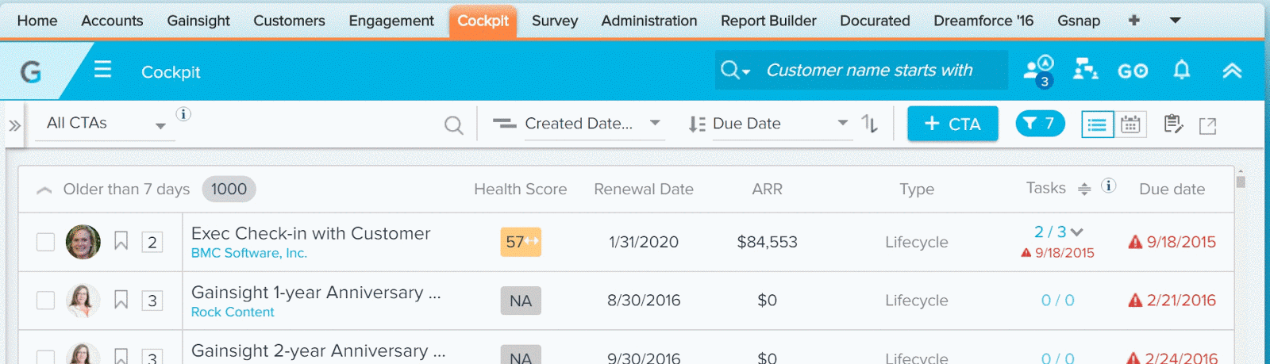Expand the left sidebar double arrow
The width and height of the screenshot is (1270, 364).
[14, 125]
